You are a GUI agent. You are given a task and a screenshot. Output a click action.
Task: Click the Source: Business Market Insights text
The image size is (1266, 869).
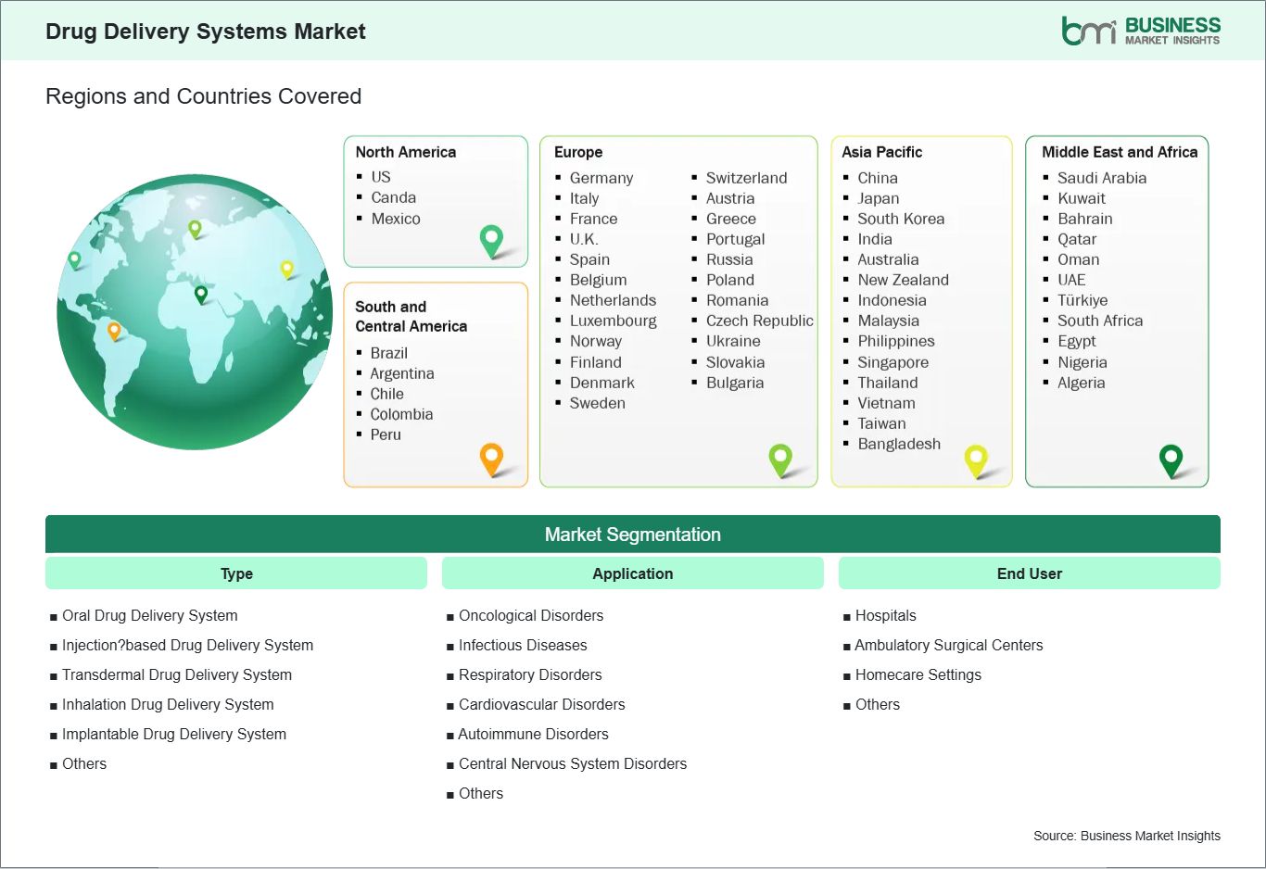click(1126, 836)
